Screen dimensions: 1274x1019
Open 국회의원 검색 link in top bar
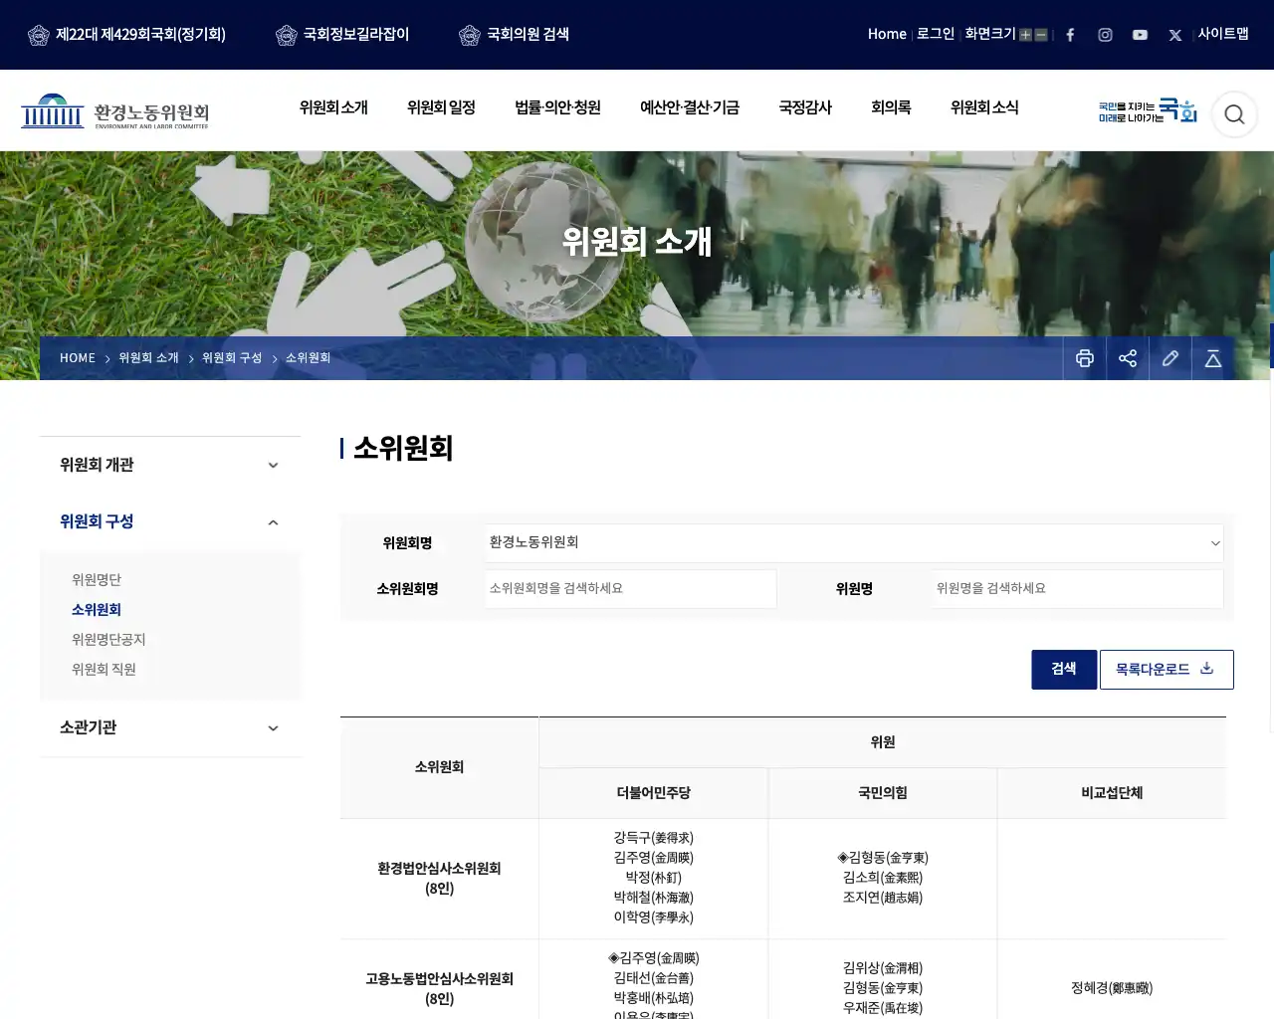515,35
